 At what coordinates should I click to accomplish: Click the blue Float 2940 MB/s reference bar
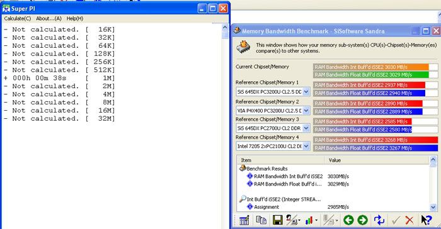click(369, 93)
